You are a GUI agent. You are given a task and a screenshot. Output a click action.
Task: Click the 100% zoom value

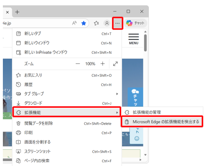pyautogui.click(x=90, y=64)
